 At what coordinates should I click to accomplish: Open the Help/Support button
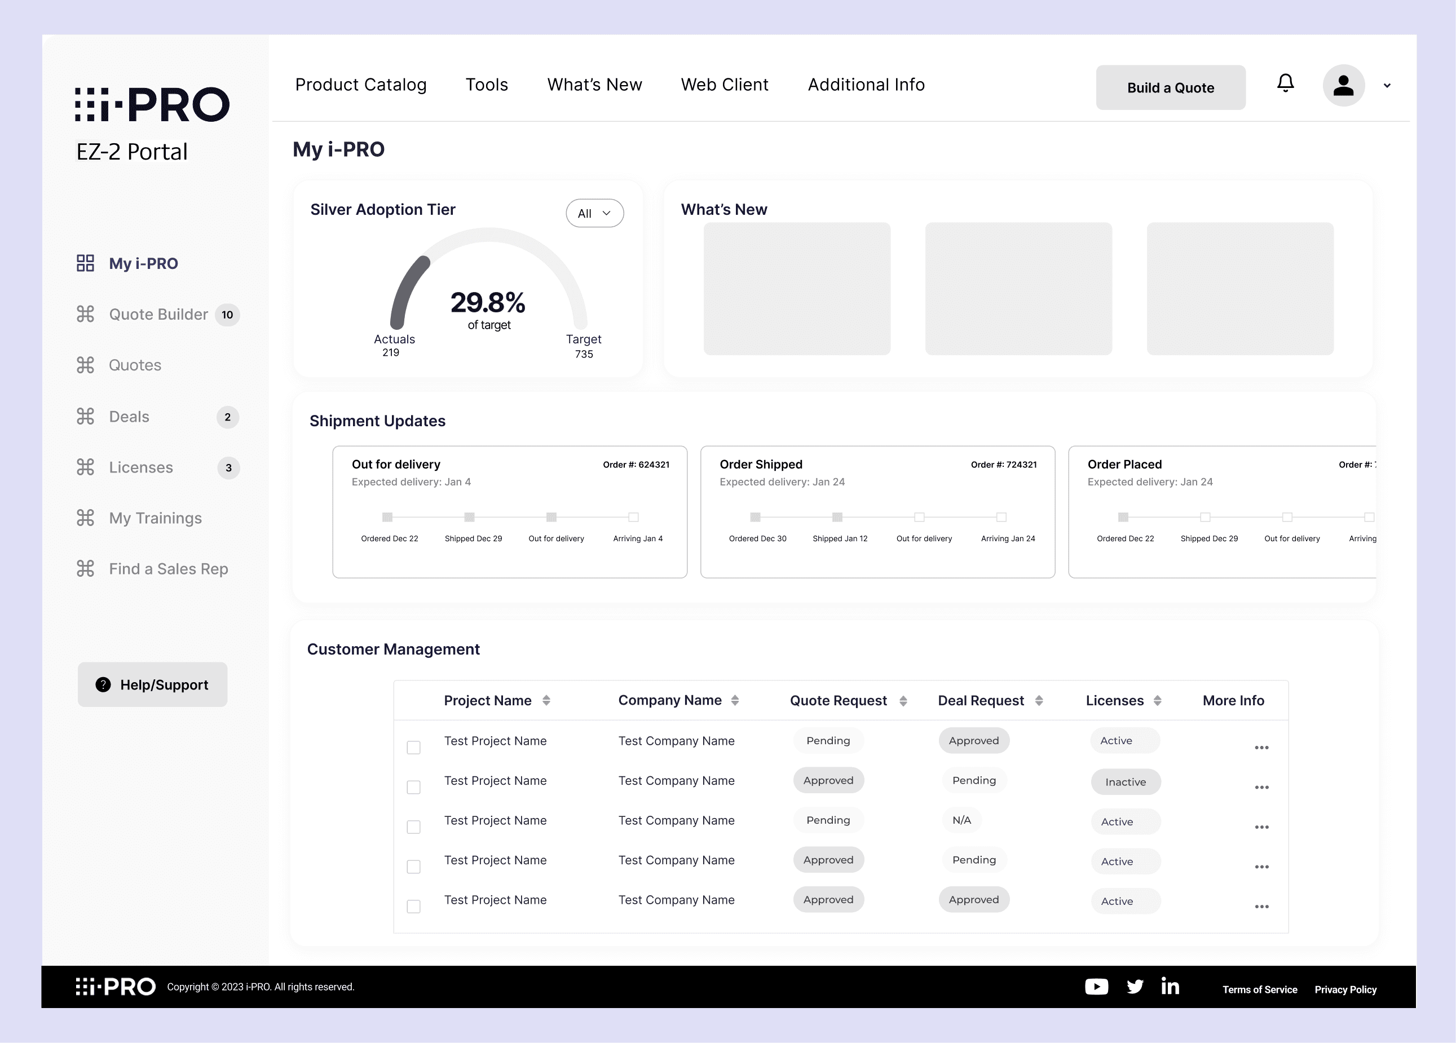point(152,685)
